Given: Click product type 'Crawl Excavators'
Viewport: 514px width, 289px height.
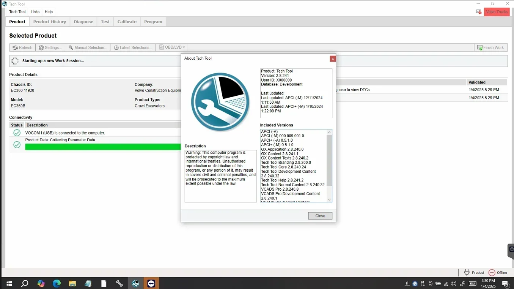Looking at the screenshot, I should point(149,106).
